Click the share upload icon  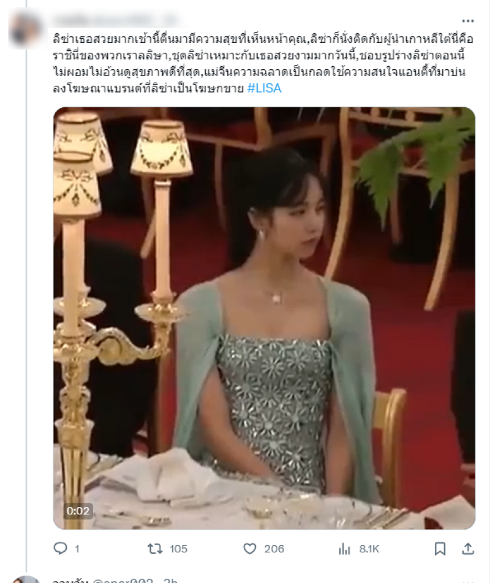pos(468,549)
